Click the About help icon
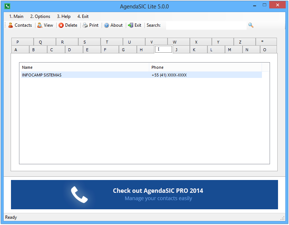The width and height of the screenshot is (289, 225). [106, 25]
